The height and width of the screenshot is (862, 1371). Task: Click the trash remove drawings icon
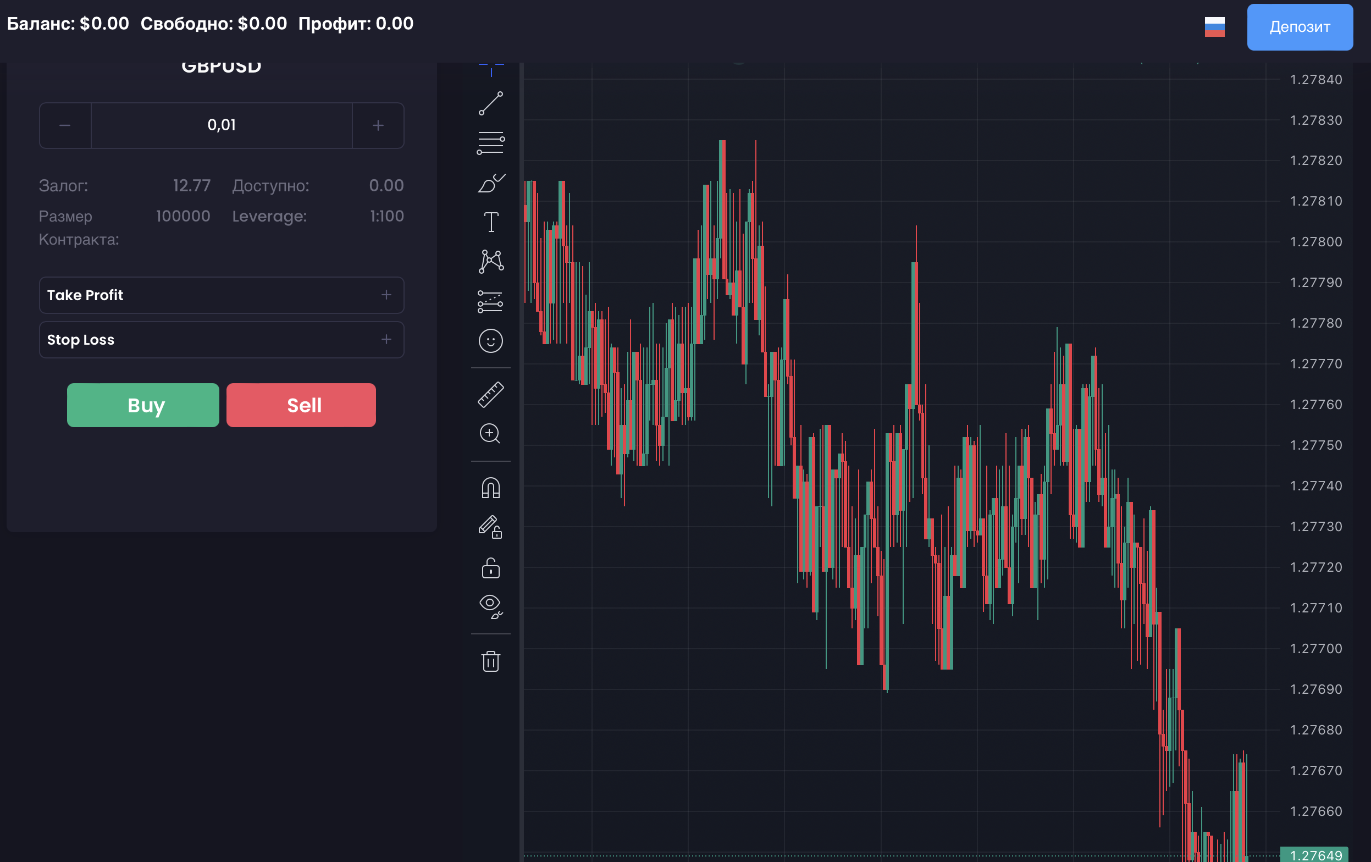pyautogui.click(x=491, y=661)
